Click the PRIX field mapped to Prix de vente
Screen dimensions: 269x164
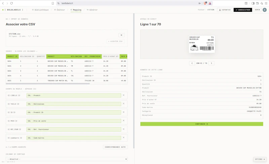pos(74,121)
